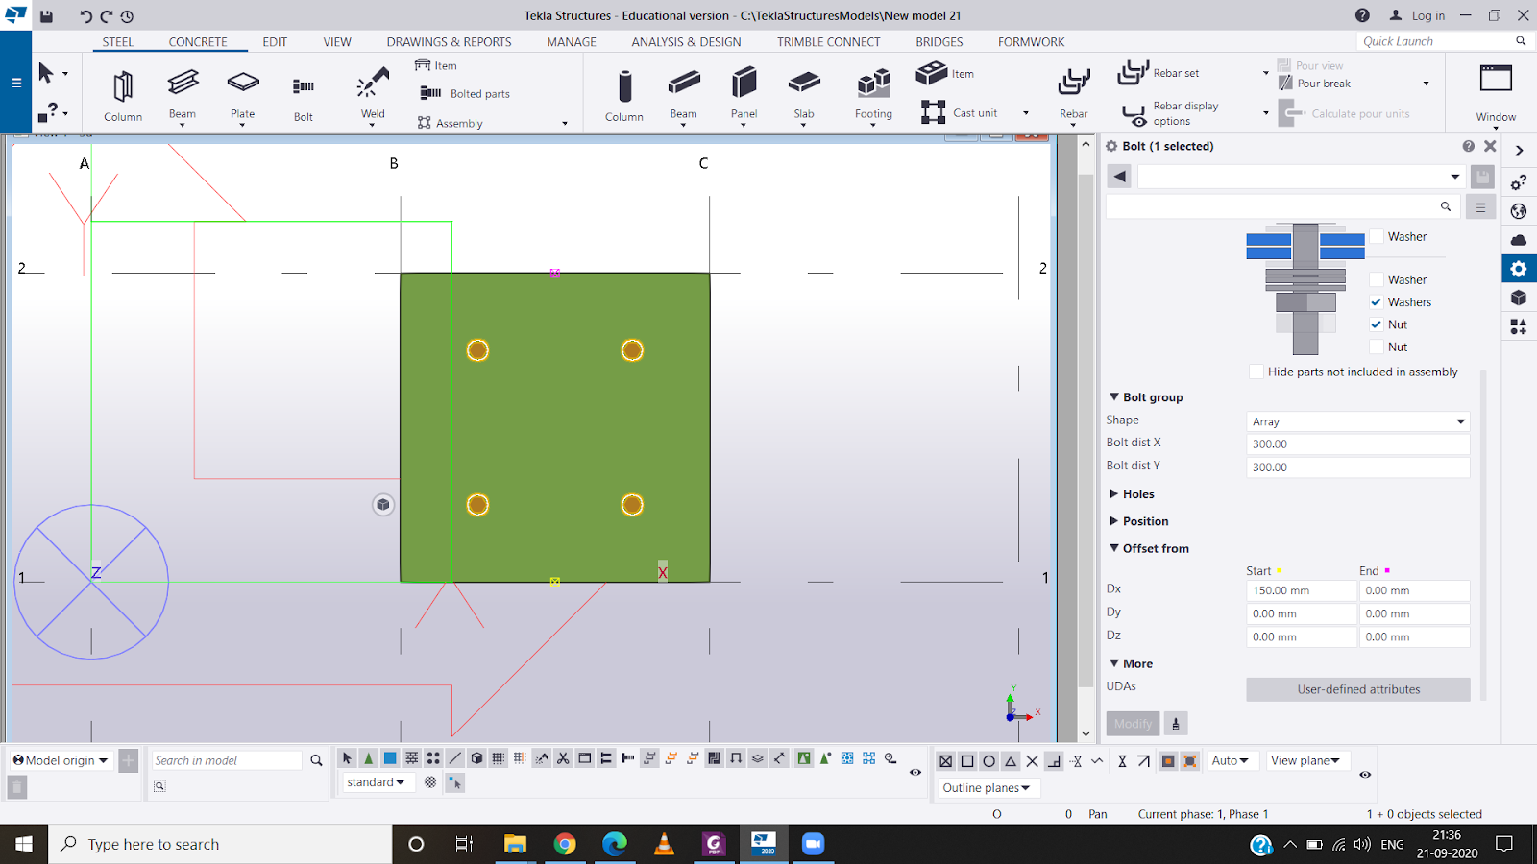Image resolution: width=1537 pixels, height=864 pixels.
Task: Open the Window switcher
Action: (x=1496, y=94)
